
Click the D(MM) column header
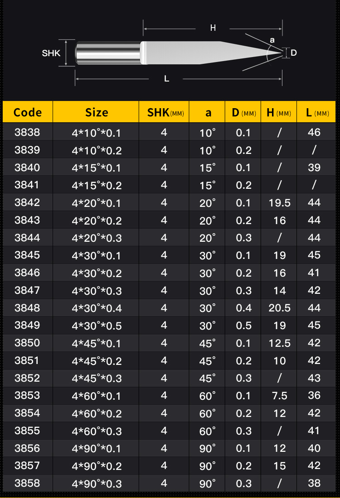click(243, 112)
